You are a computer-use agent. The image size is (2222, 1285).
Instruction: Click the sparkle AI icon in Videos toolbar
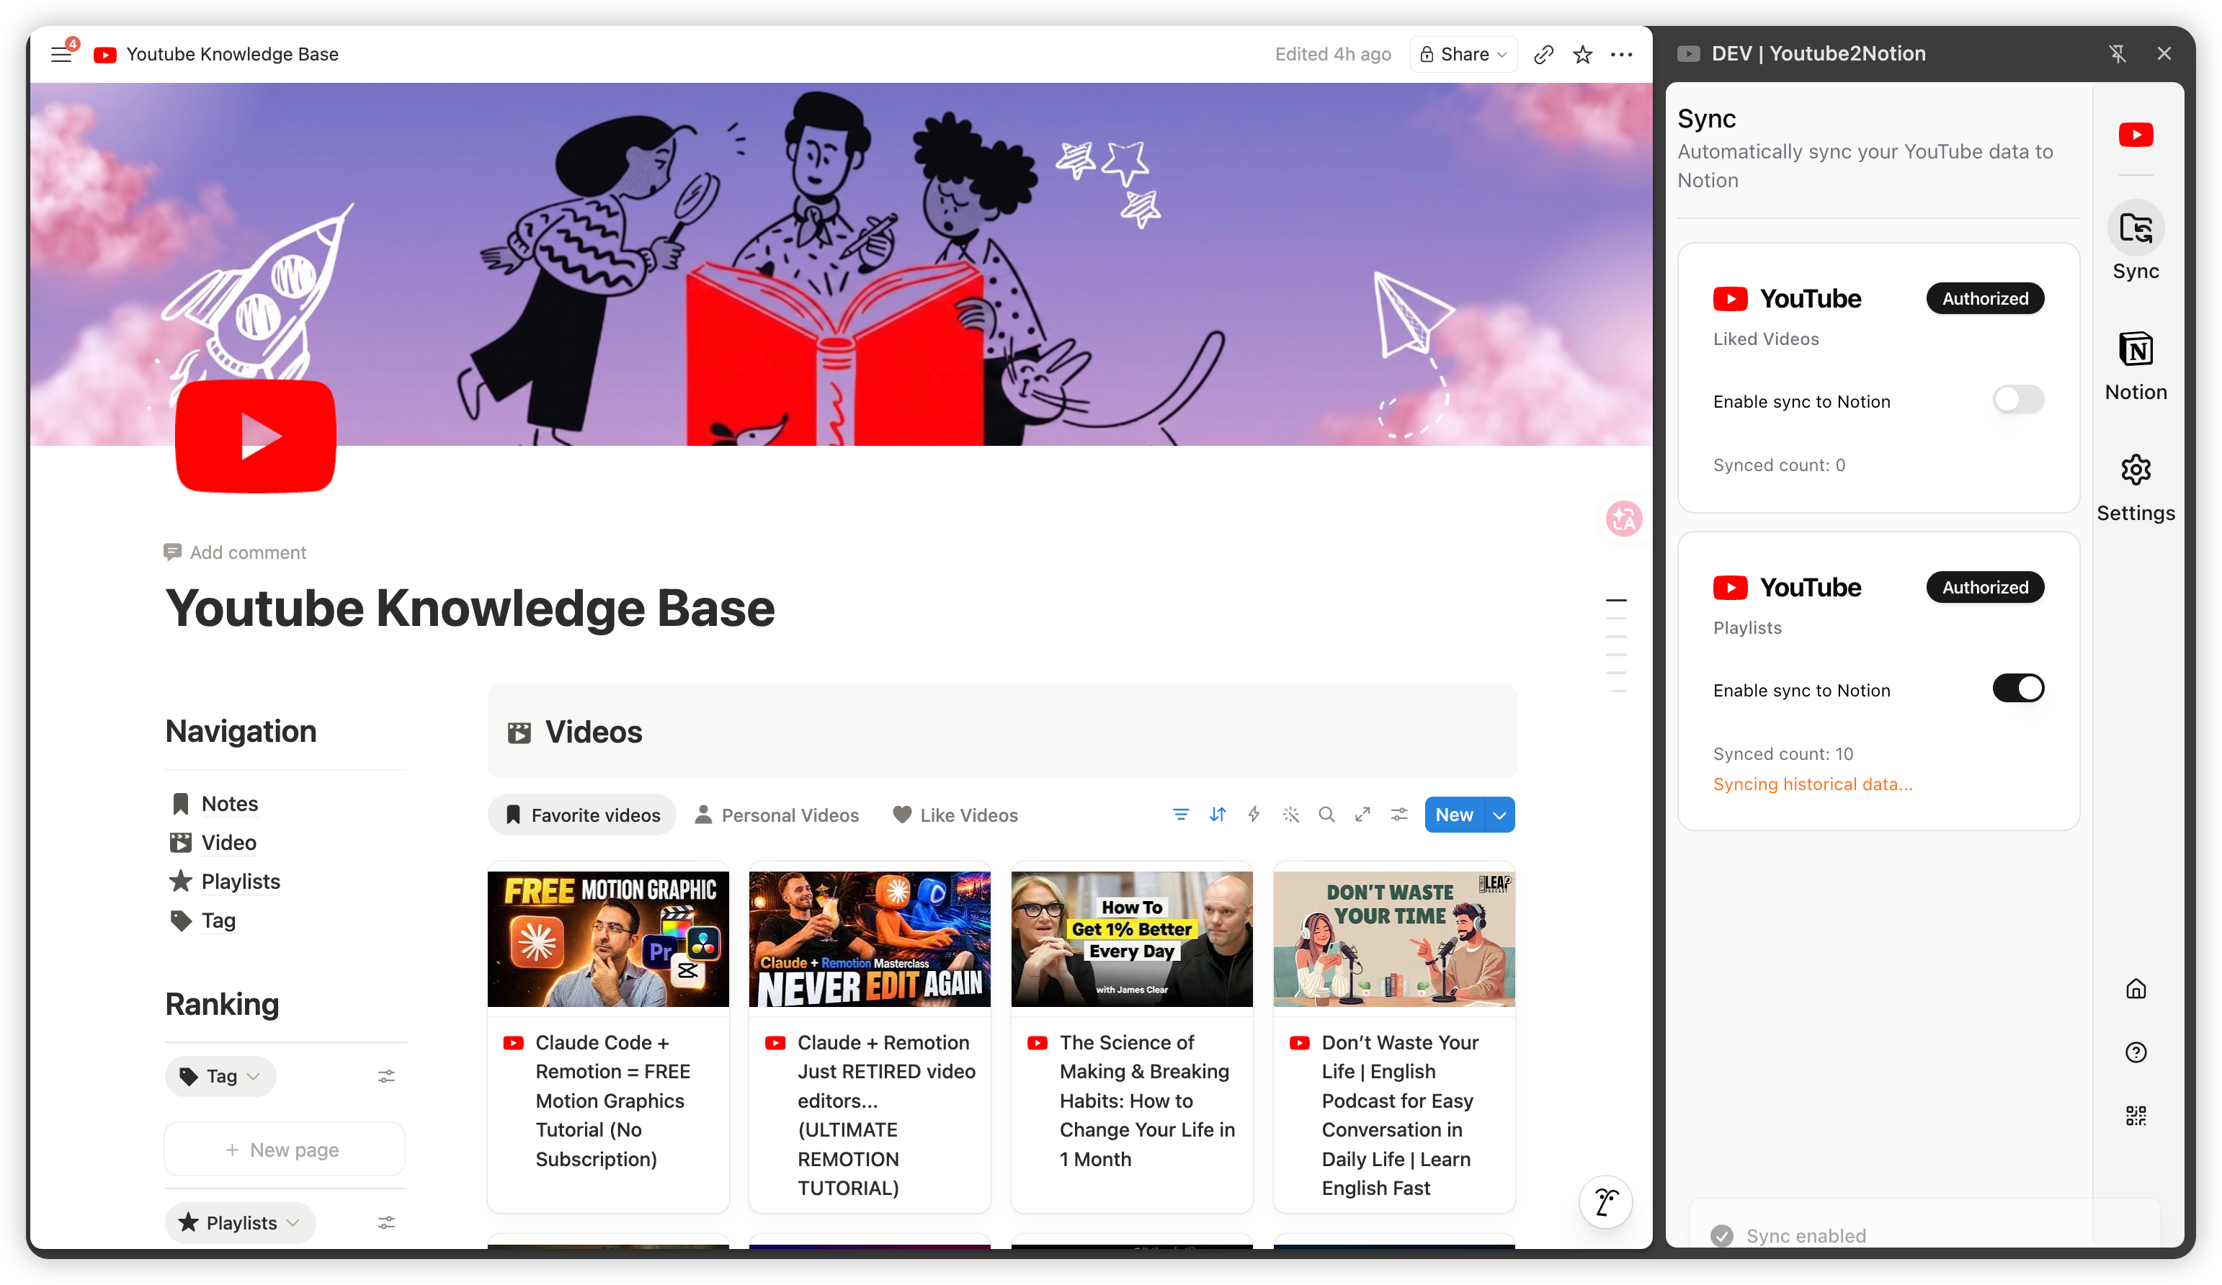click(1291, 815)
